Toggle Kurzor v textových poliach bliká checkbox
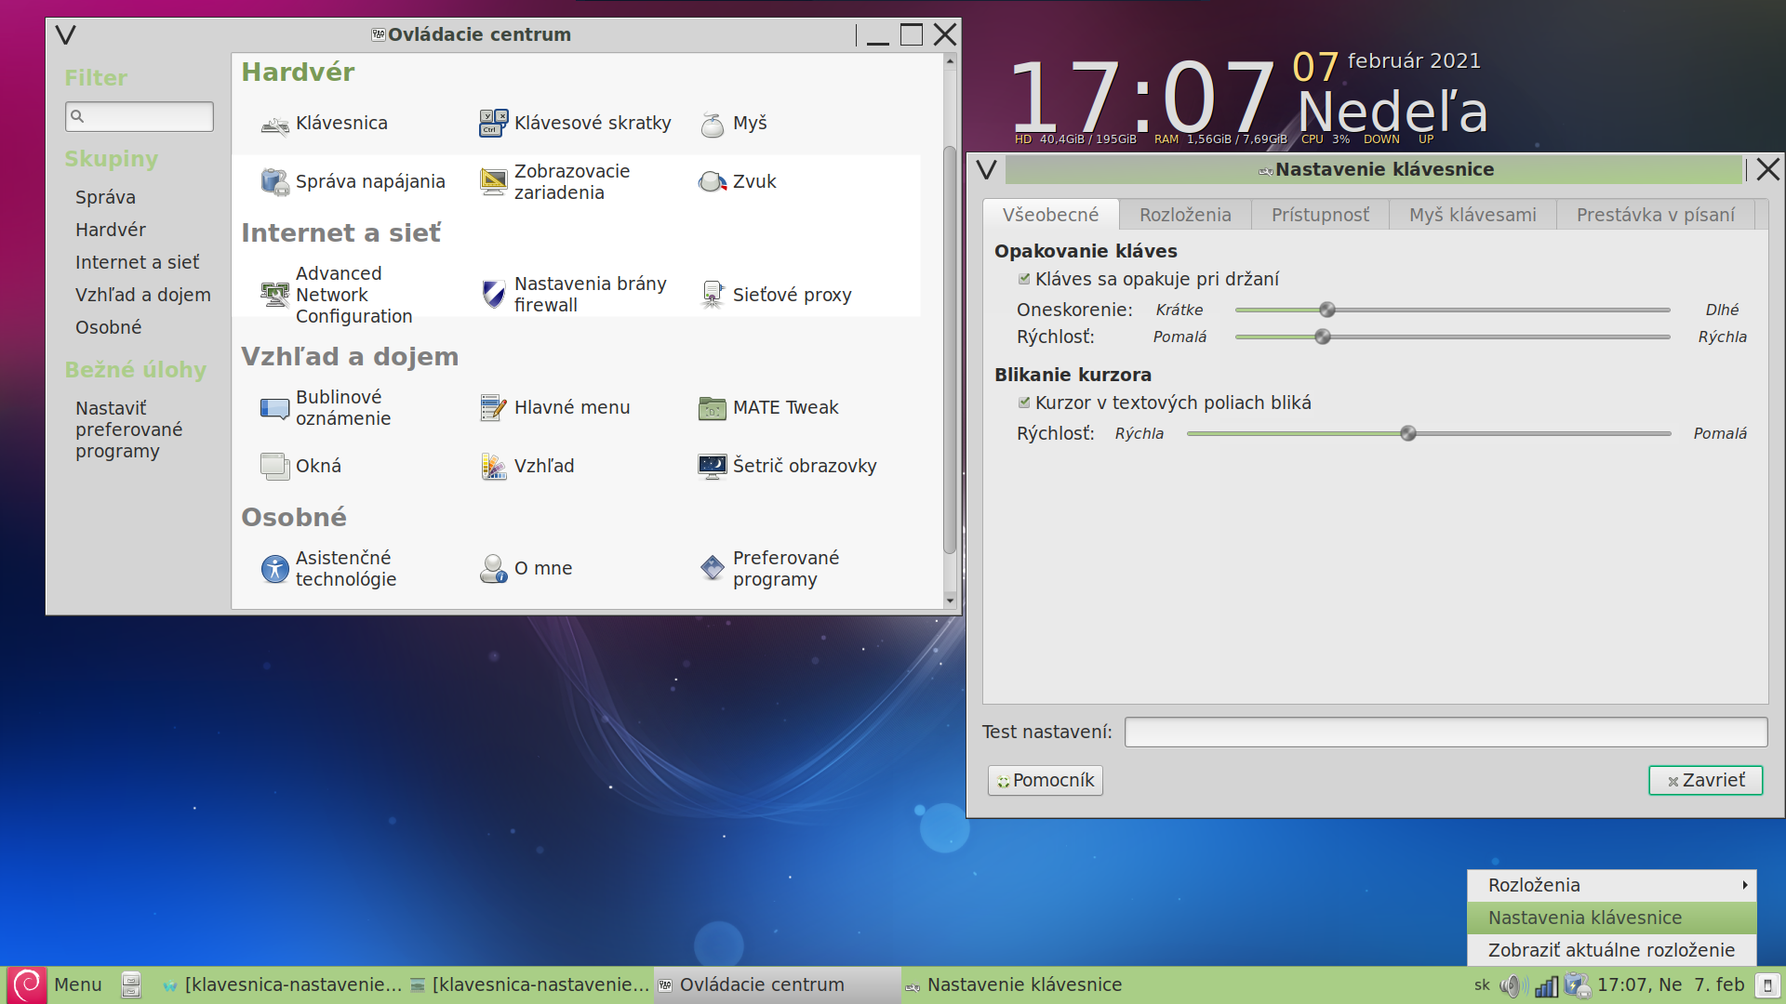 [x=1024, y=403]
